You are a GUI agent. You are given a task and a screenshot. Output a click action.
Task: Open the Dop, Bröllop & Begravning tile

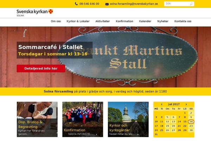[37, 119]
